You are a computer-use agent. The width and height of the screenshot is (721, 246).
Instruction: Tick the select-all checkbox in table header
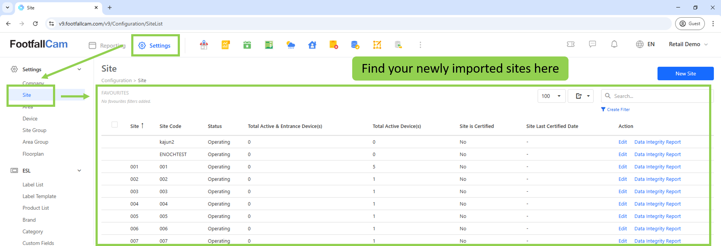click(115, 125)
